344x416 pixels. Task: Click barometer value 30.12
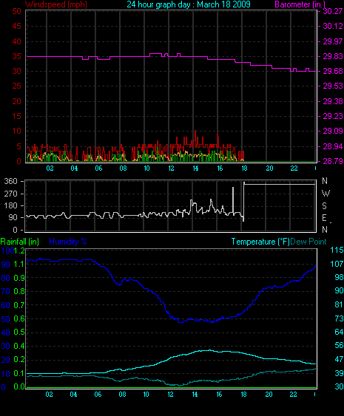[333, 26]
